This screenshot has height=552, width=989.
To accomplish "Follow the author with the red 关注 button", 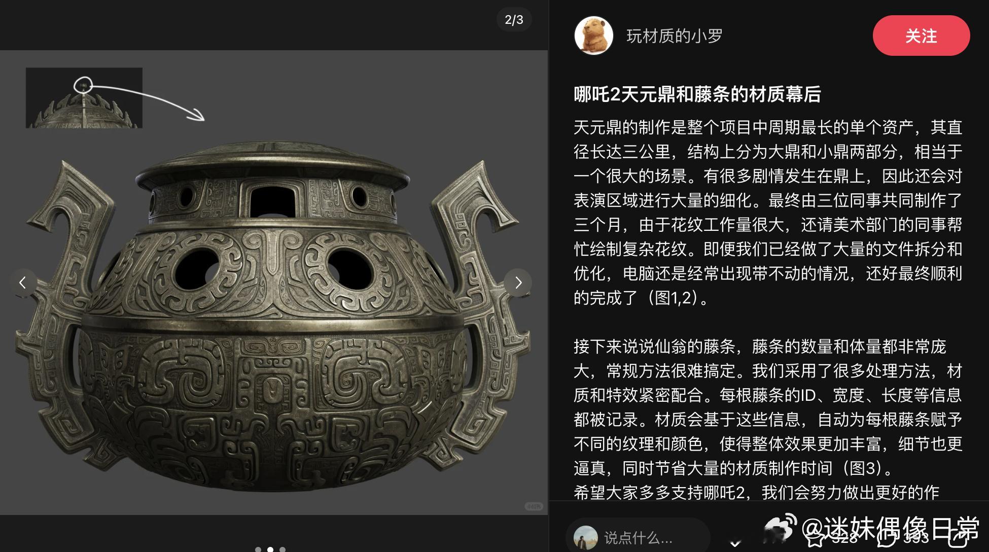I will pos(921,36).
